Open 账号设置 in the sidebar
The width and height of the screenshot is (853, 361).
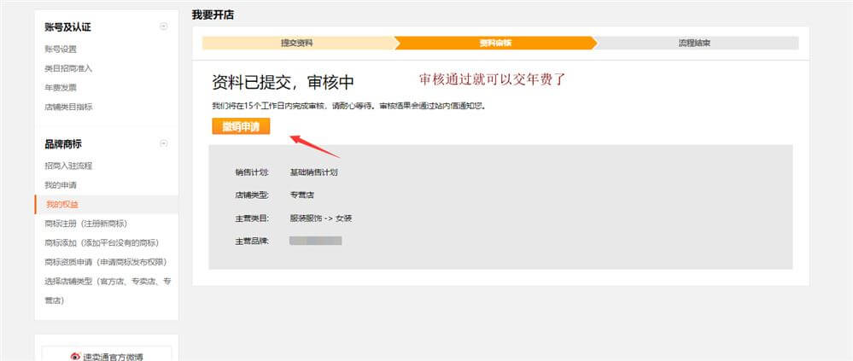61,49
